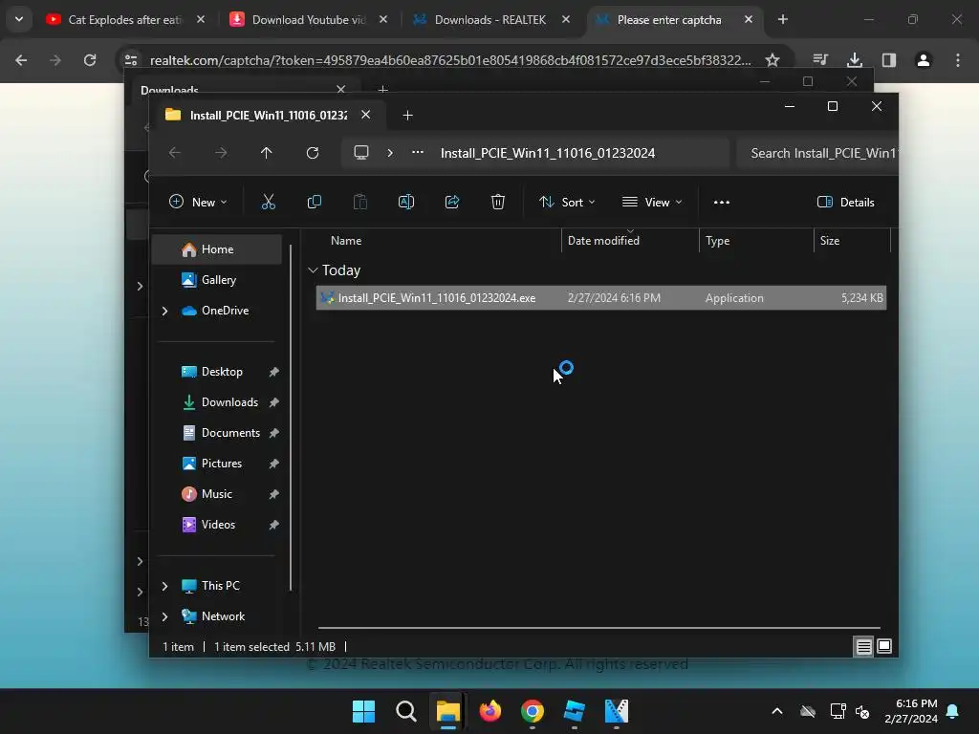The height and width of the screenshot is (734, 979).
Task: Open Windows Start button on taskbar
Action: click(x=363, y=711)
